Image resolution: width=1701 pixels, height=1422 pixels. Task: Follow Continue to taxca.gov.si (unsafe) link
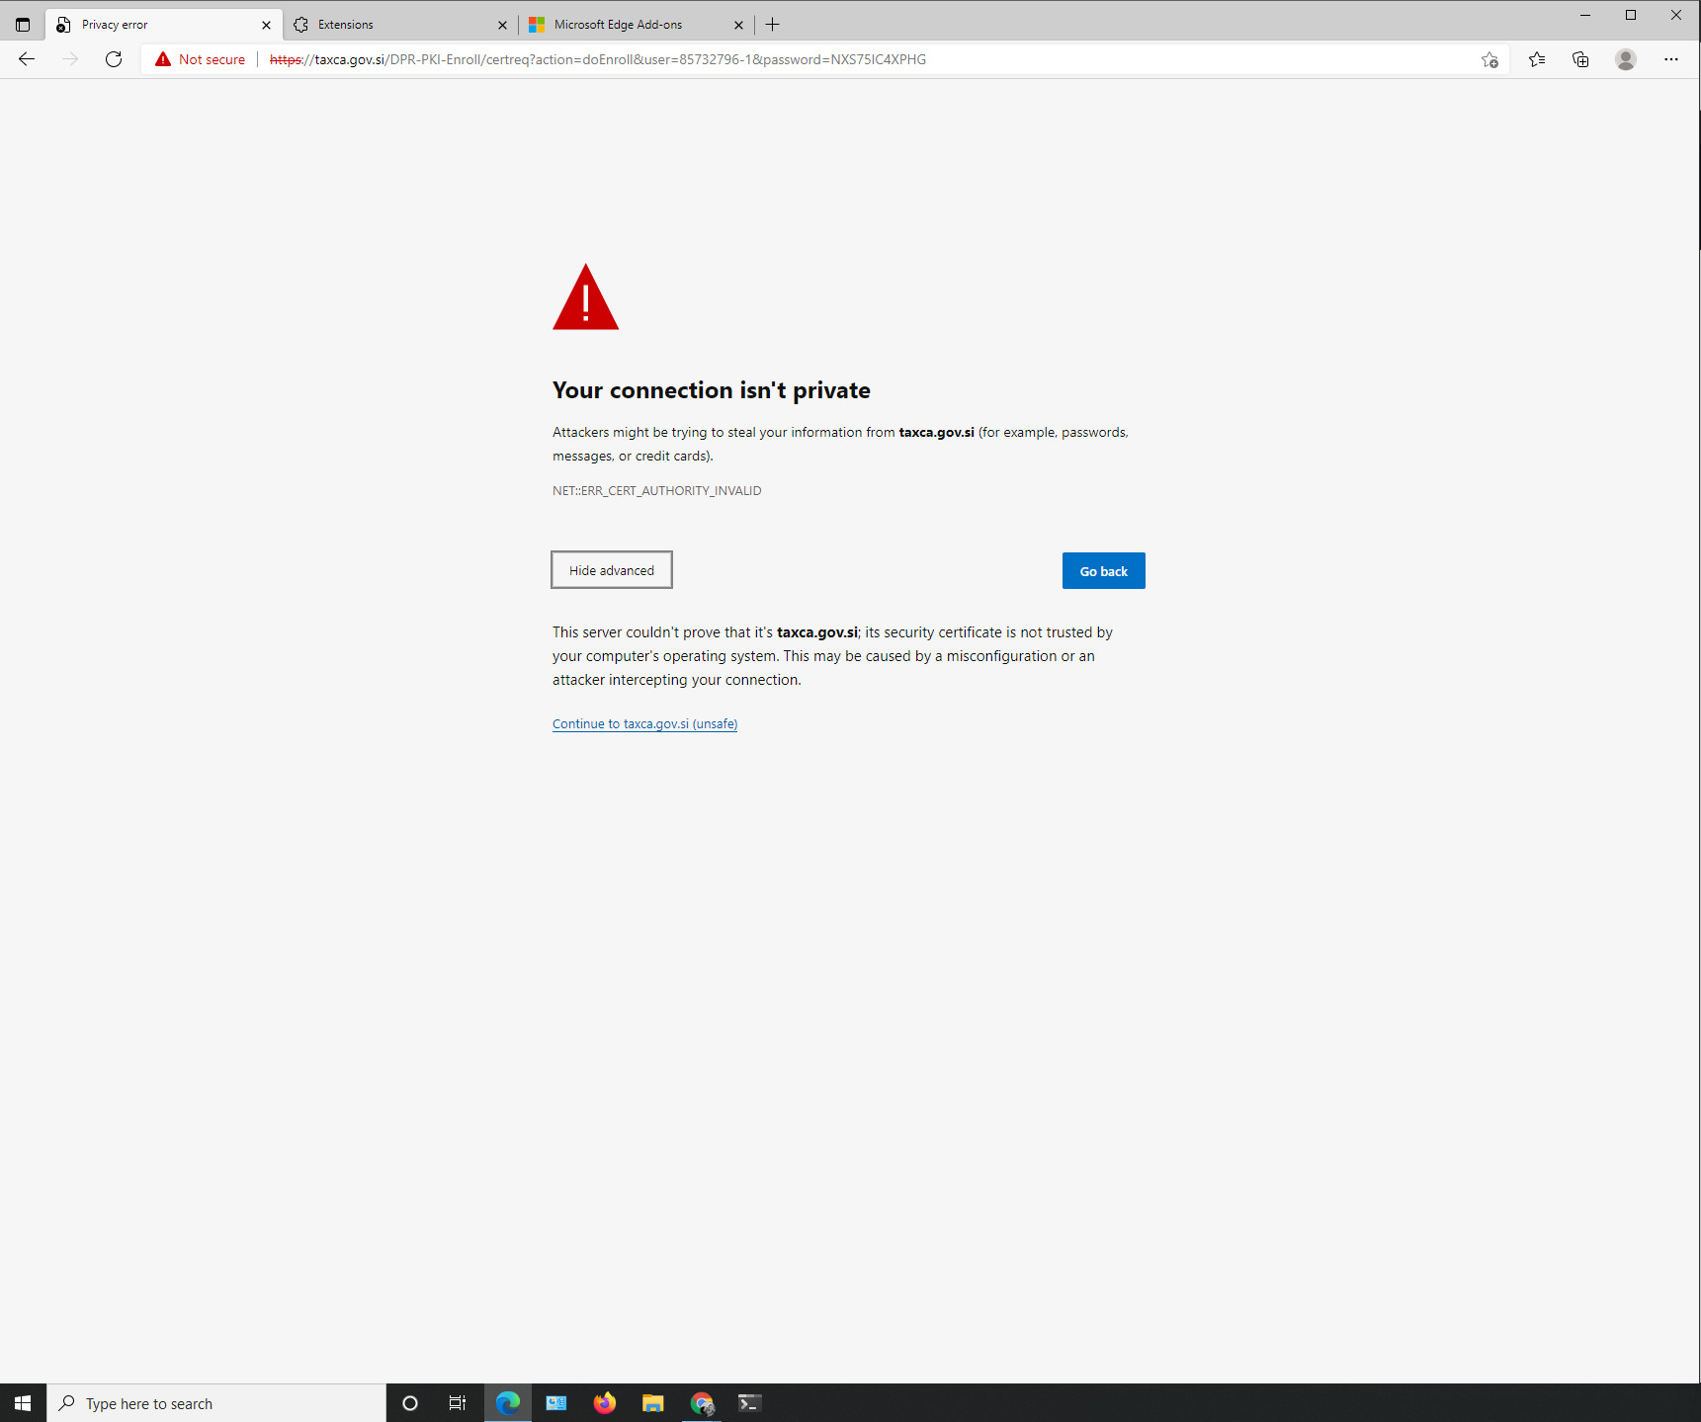pos(644,724)
